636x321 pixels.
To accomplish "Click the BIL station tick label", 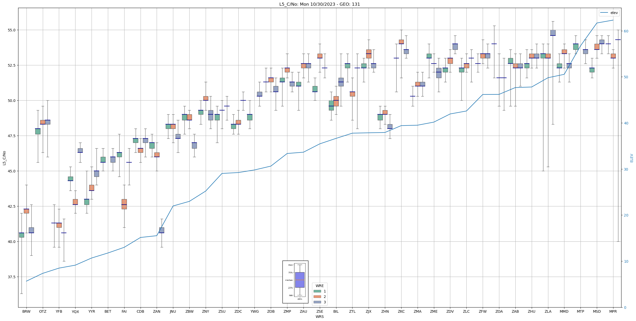I will [x=336, y=311].
